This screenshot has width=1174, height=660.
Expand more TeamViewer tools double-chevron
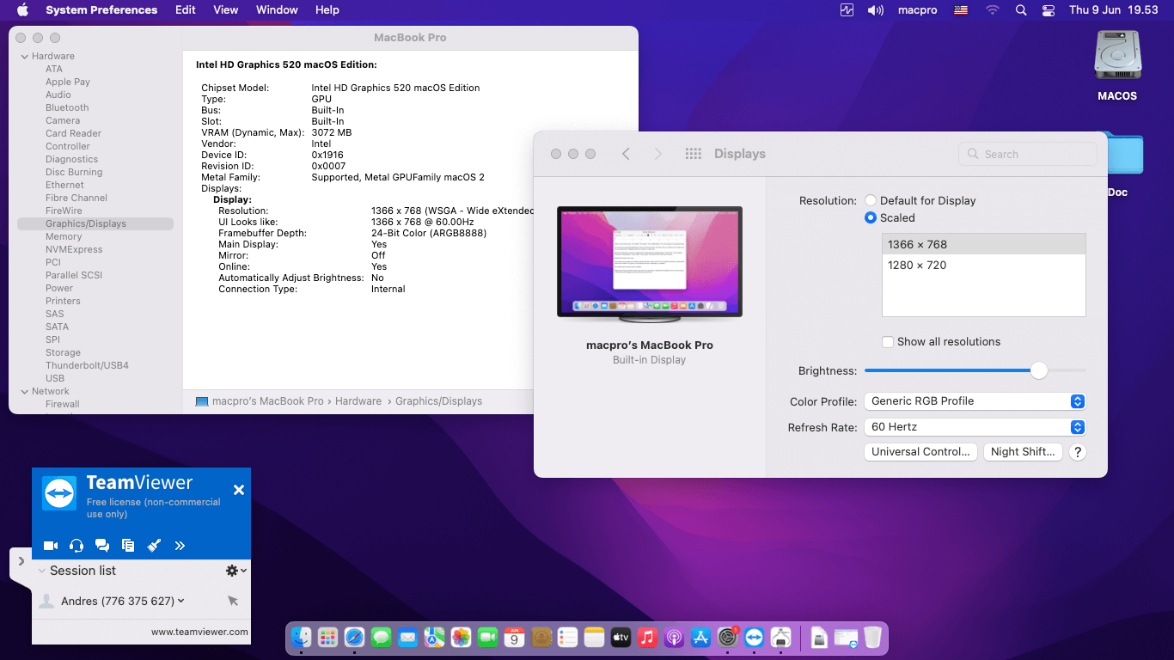pyautogui.click(x=180, y=546)
